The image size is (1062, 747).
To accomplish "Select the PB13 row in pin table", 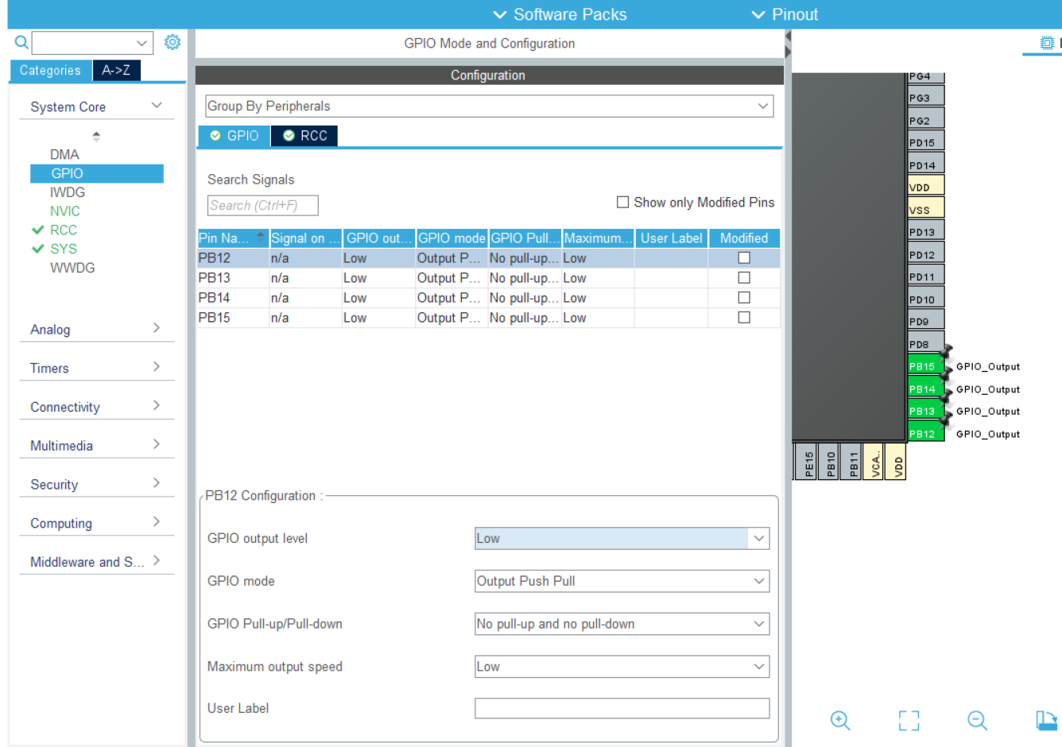I will (x=489, y=278).
